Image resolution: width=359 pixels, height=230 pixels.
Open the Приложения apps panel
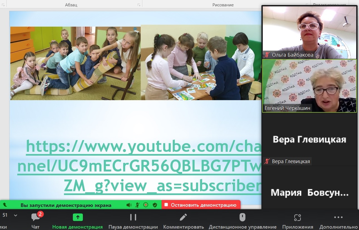pos(298,221)
